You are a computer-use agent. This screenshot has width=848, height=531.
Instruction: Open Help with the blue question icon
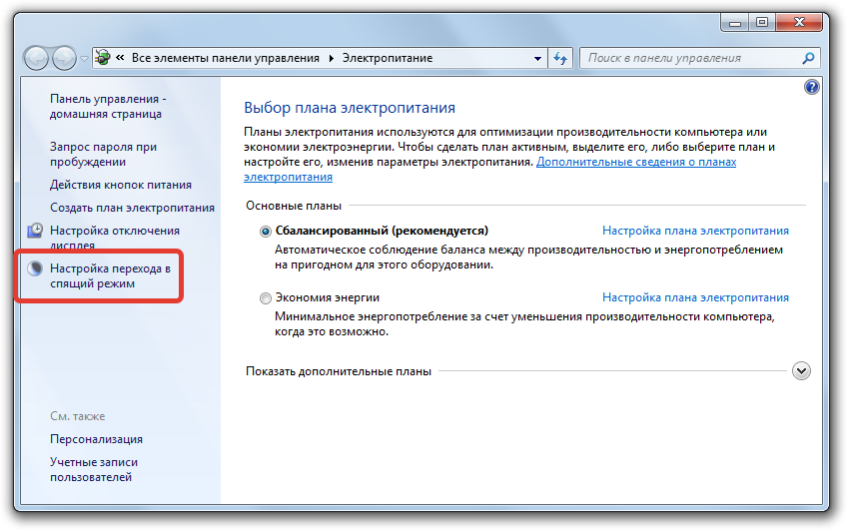pos(811,87)
